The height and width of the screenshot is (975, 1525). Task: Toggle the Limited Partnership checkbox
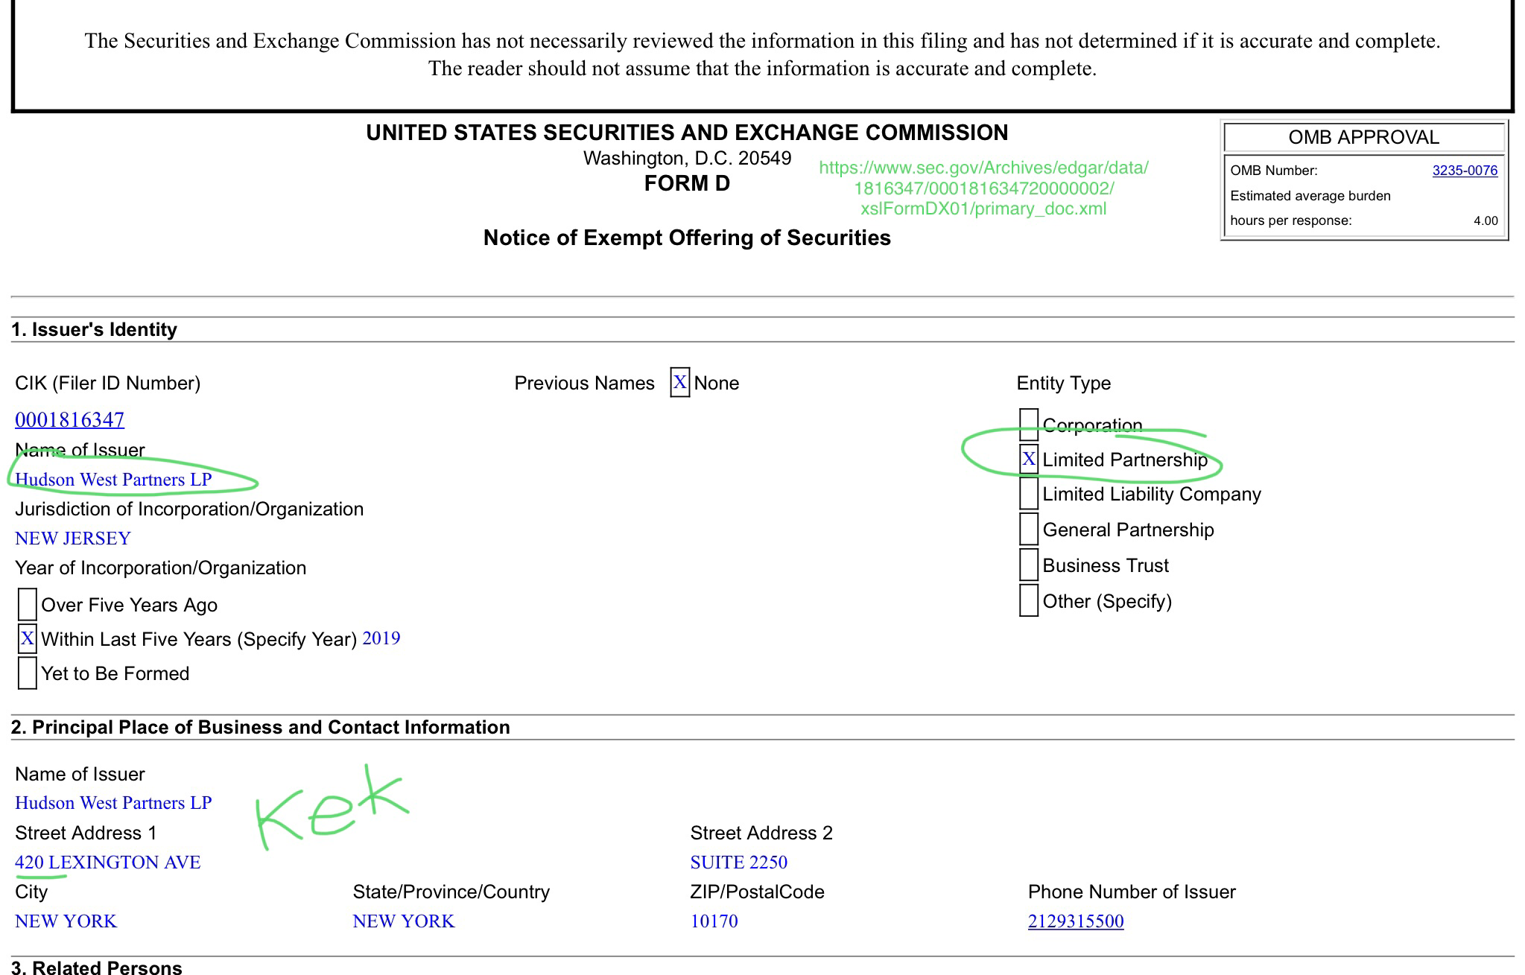[x=1028, y=459]
